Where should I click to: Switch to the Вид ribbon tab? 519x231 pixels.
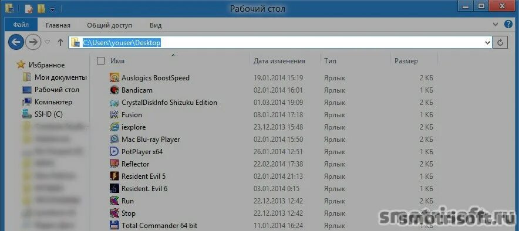[x=156, y=25]
